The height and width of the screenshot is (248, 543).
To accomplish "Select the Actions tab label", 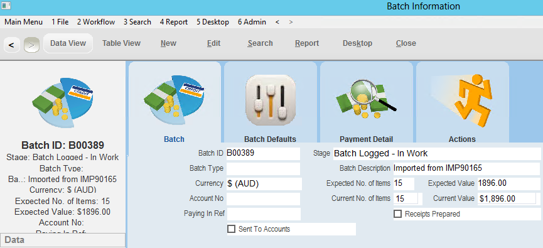I will 462,139.
